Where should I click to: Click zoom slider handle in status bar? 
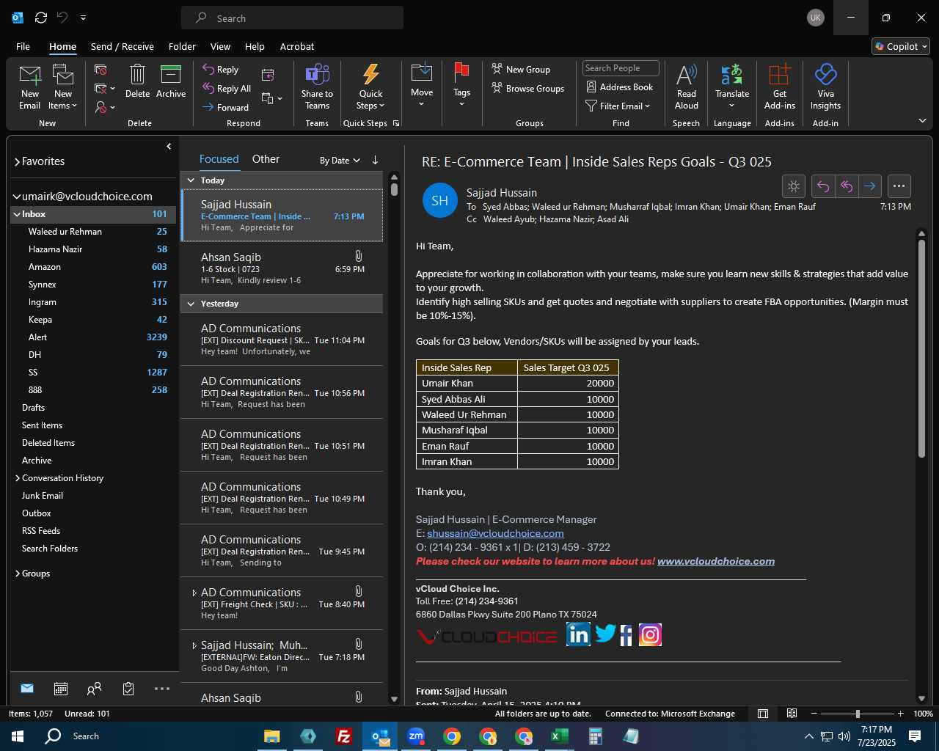858,714
